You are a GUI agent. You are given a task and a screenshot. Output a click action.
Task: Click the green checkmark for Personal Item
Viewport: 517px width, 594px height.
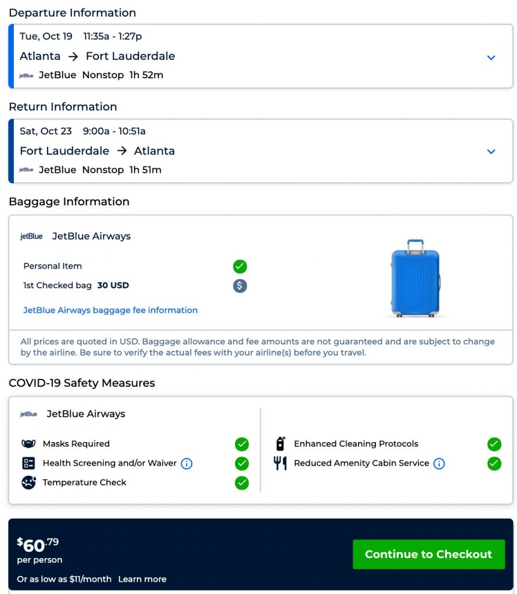[240, 266]
